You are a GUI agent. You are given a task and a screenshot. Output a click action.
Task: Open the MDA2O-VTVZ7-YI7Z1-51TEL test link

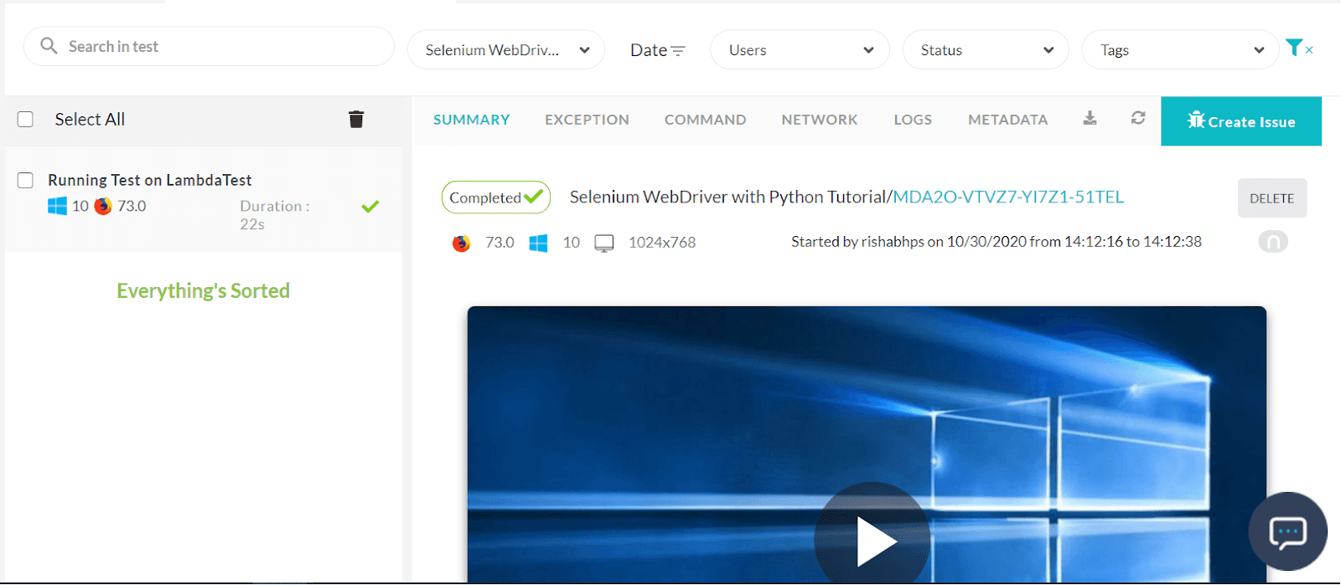point(1008,197)
